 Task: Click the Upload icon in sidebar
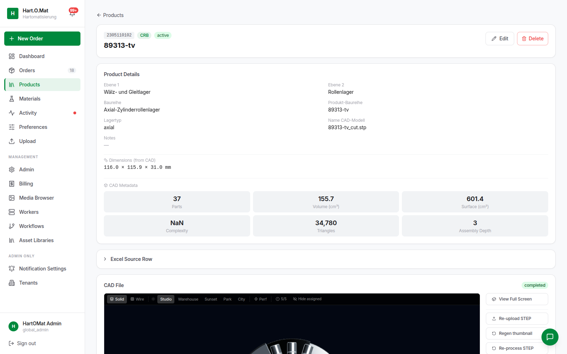(12, 141)
